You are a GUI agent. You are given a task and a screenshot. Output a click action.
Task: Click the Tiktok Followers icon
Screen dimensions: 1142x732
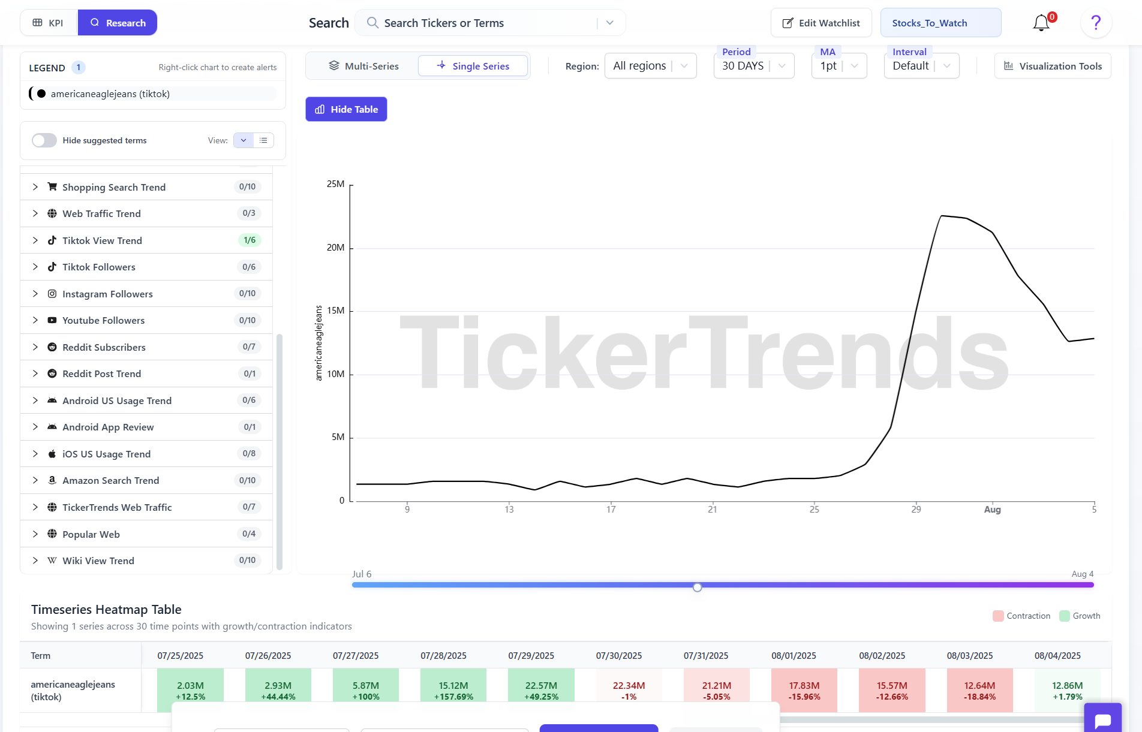click(x=52, y=267)
